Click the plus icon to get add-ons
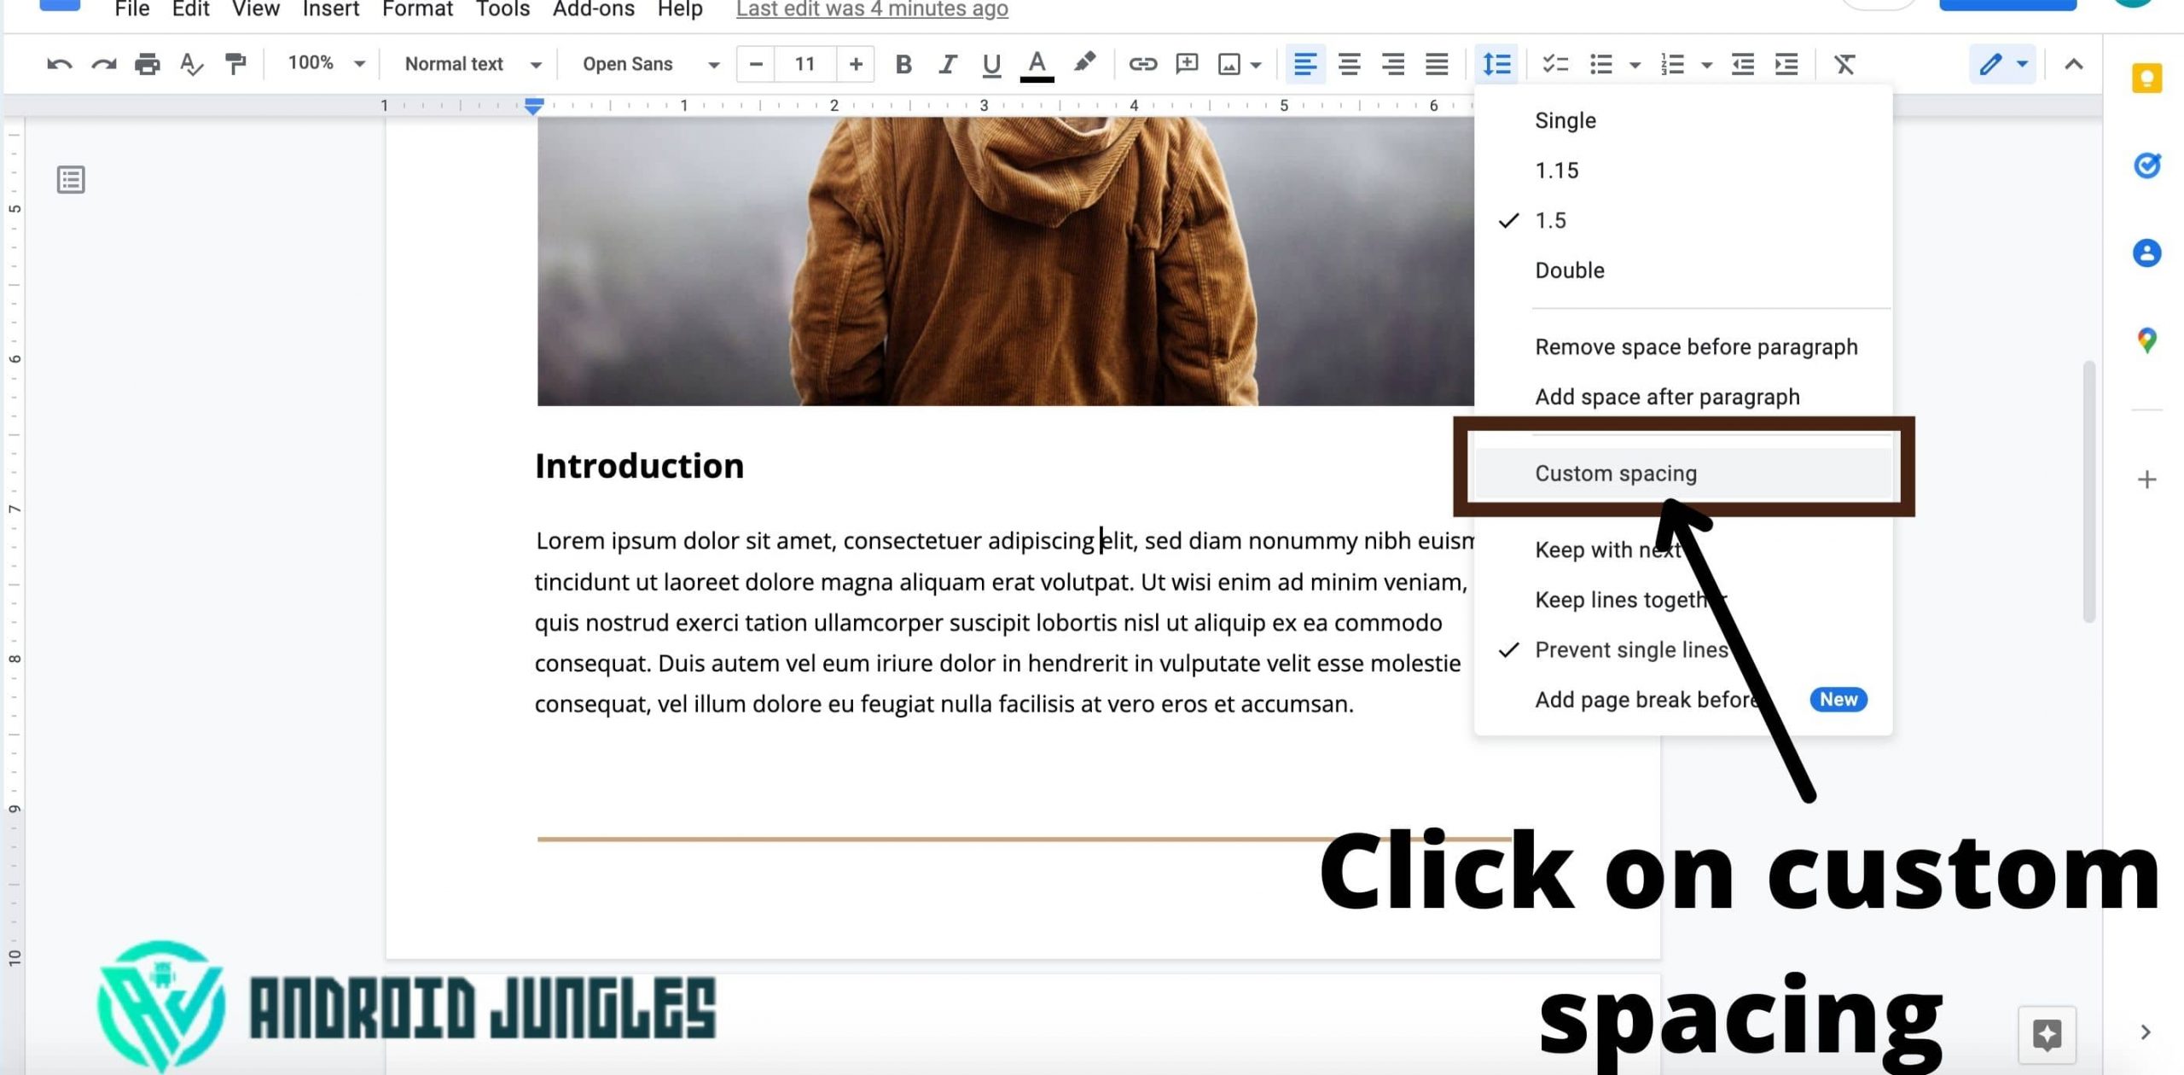Screen dimensions: 2184x1075 [x=2146, y=479]
